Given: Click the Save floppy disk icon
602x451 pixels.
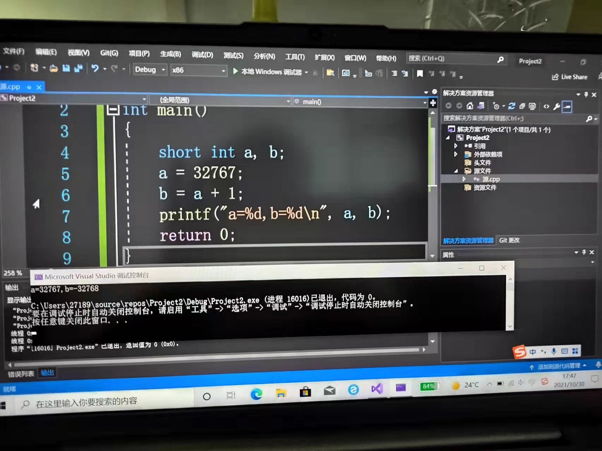Looking at the screenshot, I should [66, 68].
